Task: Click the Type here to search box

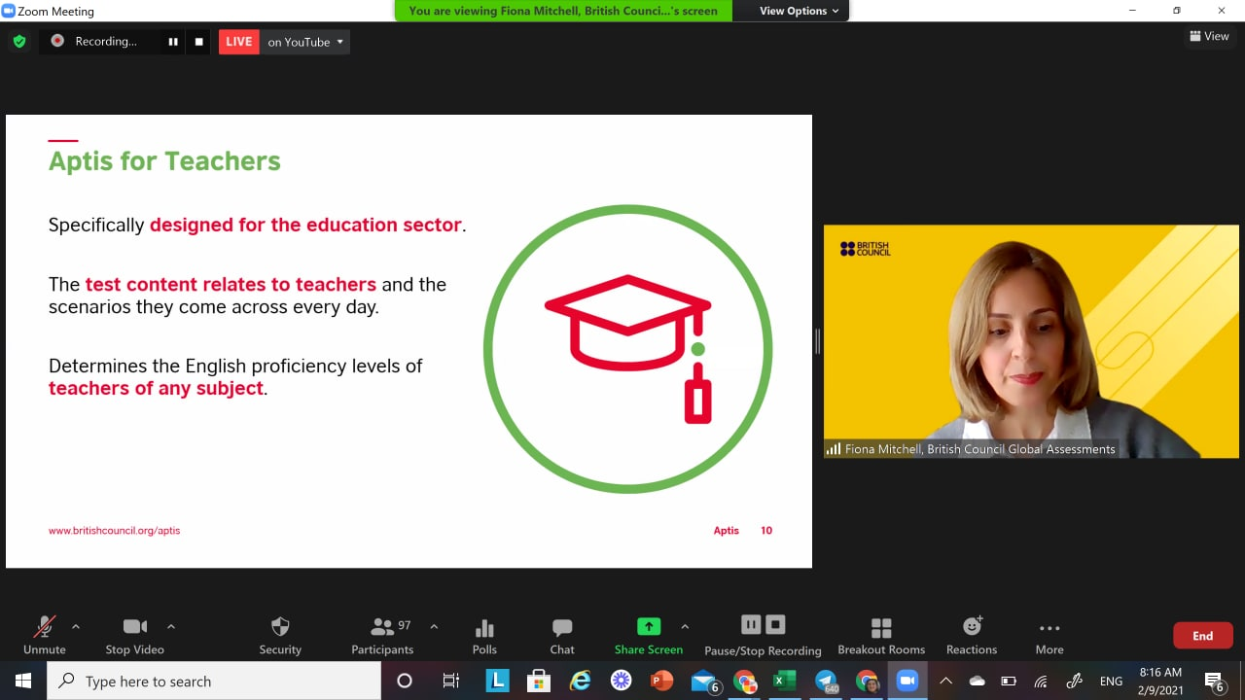Action: click(x=214, y=682)
